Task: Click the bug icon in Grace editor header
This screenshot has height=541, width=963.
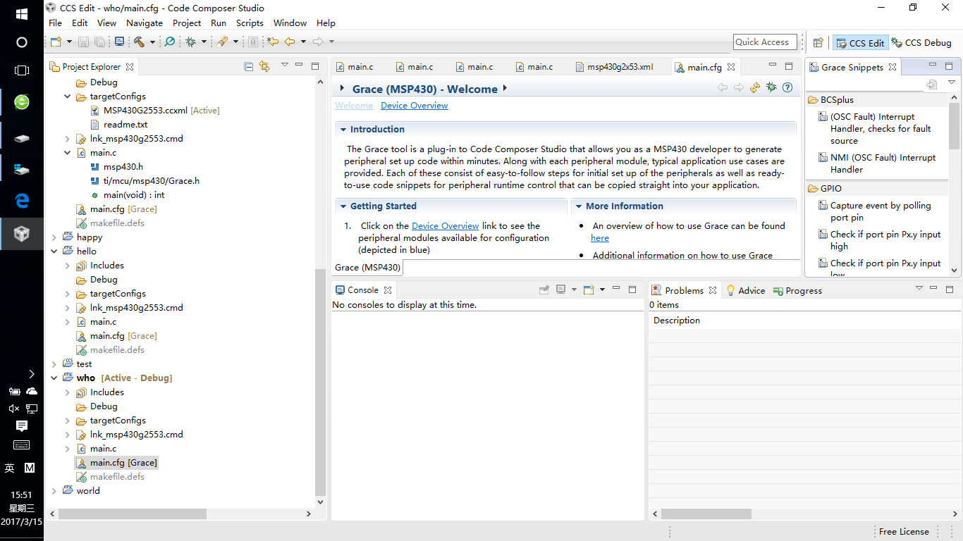Action: [x=771, y=88]
